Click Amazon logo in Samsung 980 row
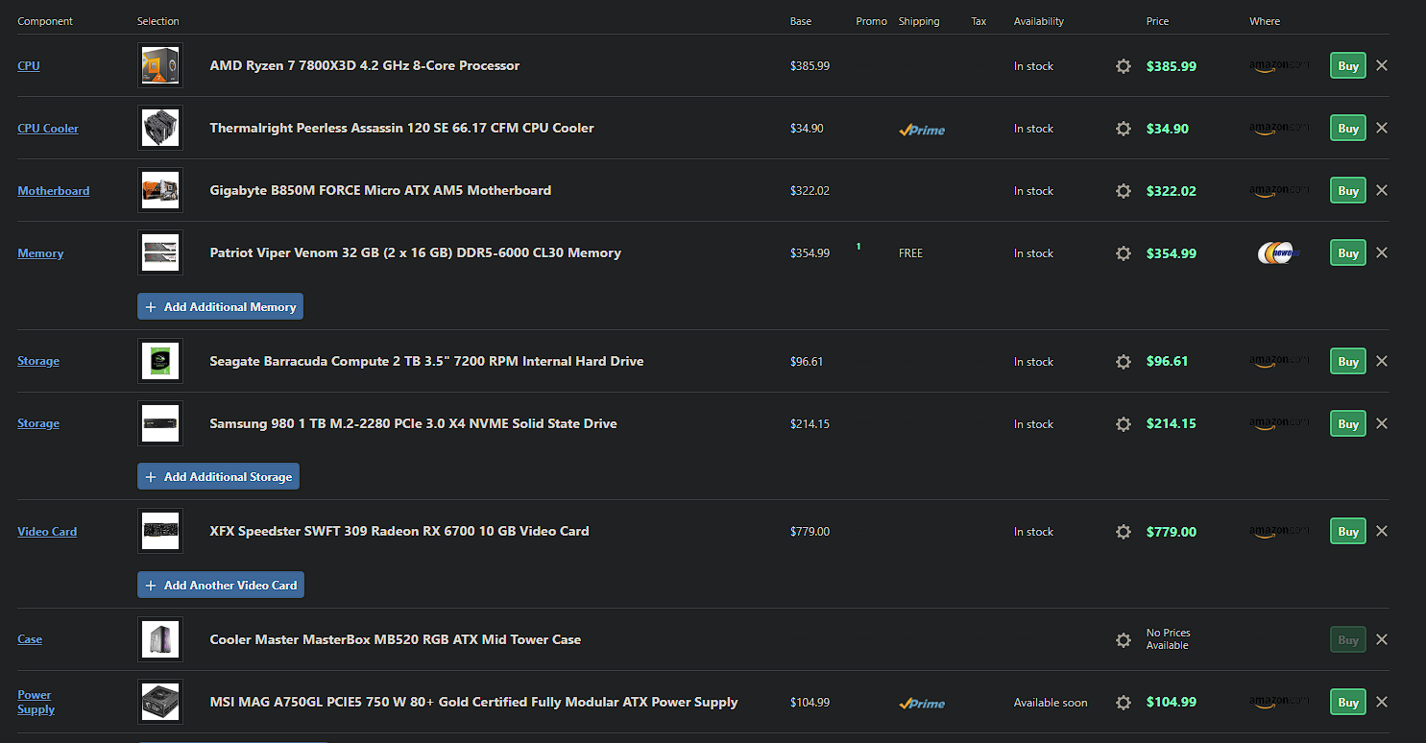The width and height of the screenshot is (1426, 743). click(1279, 424)
